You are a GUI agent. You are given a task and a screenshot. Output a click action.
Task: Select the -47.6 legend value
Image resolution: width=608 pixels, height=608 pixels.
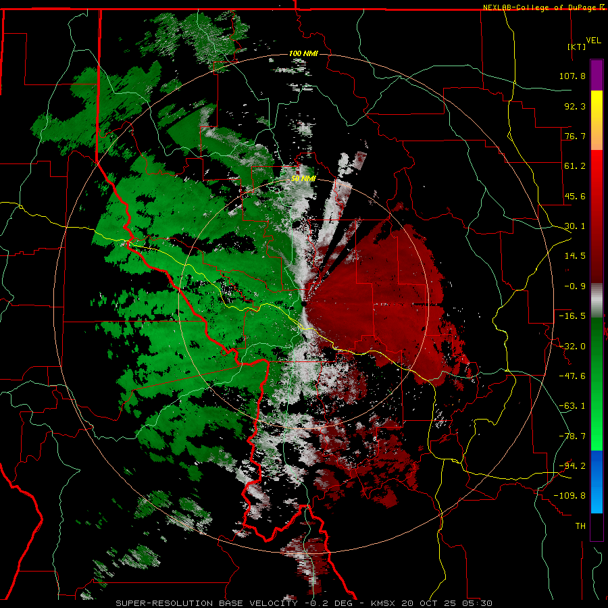tap(572, 376)
